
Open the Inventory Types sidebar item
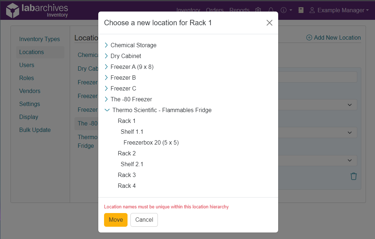coord(39,39)
